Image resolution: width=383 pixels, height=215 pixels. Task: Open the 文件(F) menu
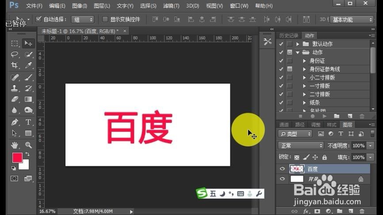(34, 6)
